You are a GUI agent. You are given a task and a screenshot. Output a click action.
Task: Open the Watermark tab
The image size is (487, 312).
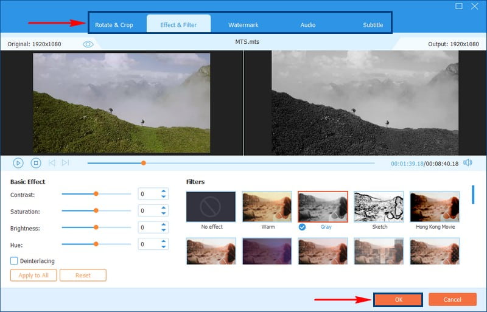click(243, 25)
